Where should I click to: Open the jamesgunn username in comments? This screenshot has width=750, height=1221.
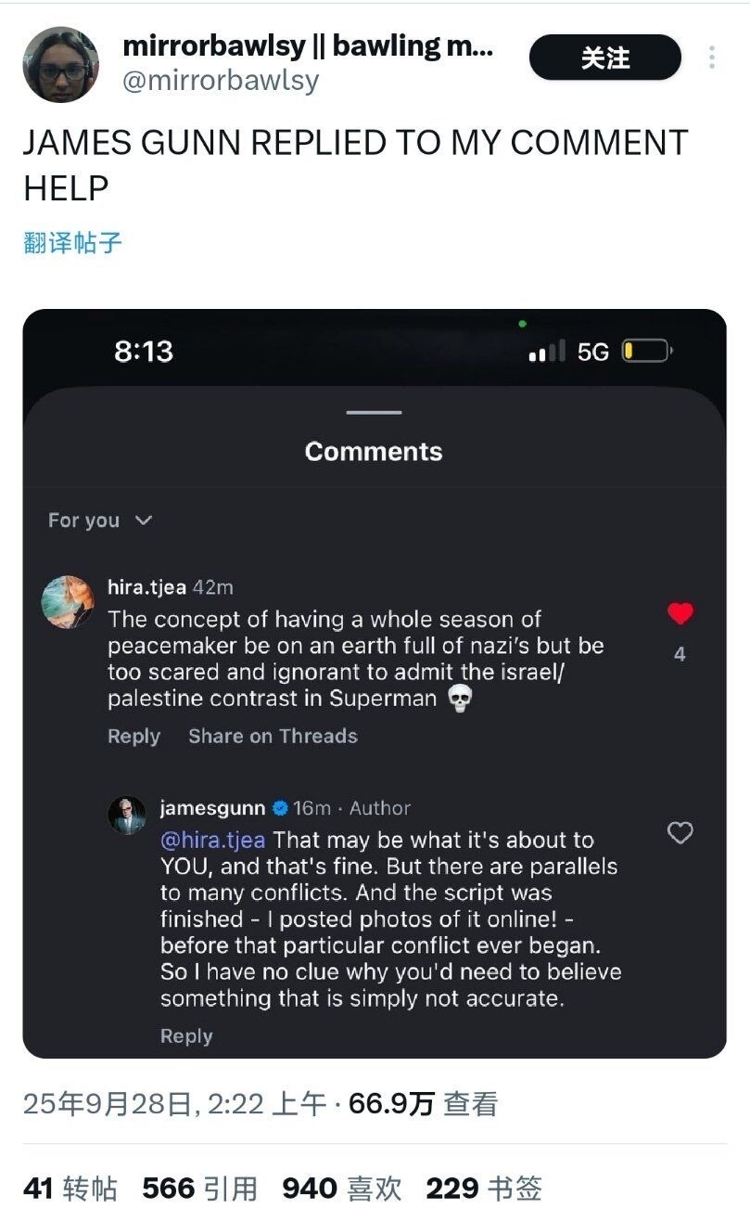pyautogui.click(x=212, y=808)
